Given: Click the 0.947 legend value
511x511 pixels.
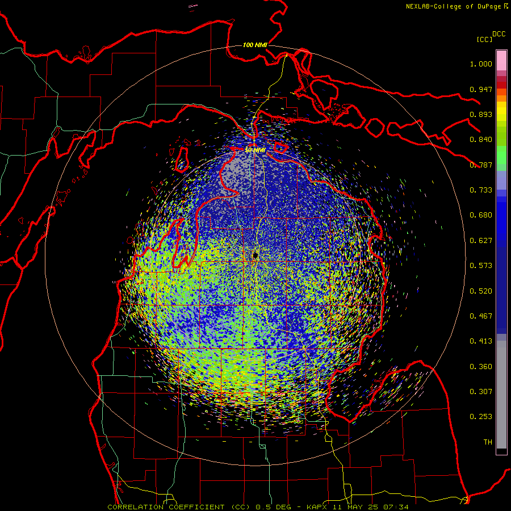Looking at the screenshot, I should pyautogui.click(x=481, y=89).
